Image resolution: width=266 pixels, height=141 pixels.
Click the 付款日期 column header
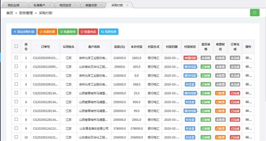(172, 47)
